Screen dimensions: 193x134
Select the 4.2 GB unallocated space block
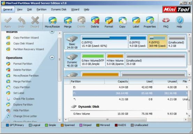tap(177, 42)
